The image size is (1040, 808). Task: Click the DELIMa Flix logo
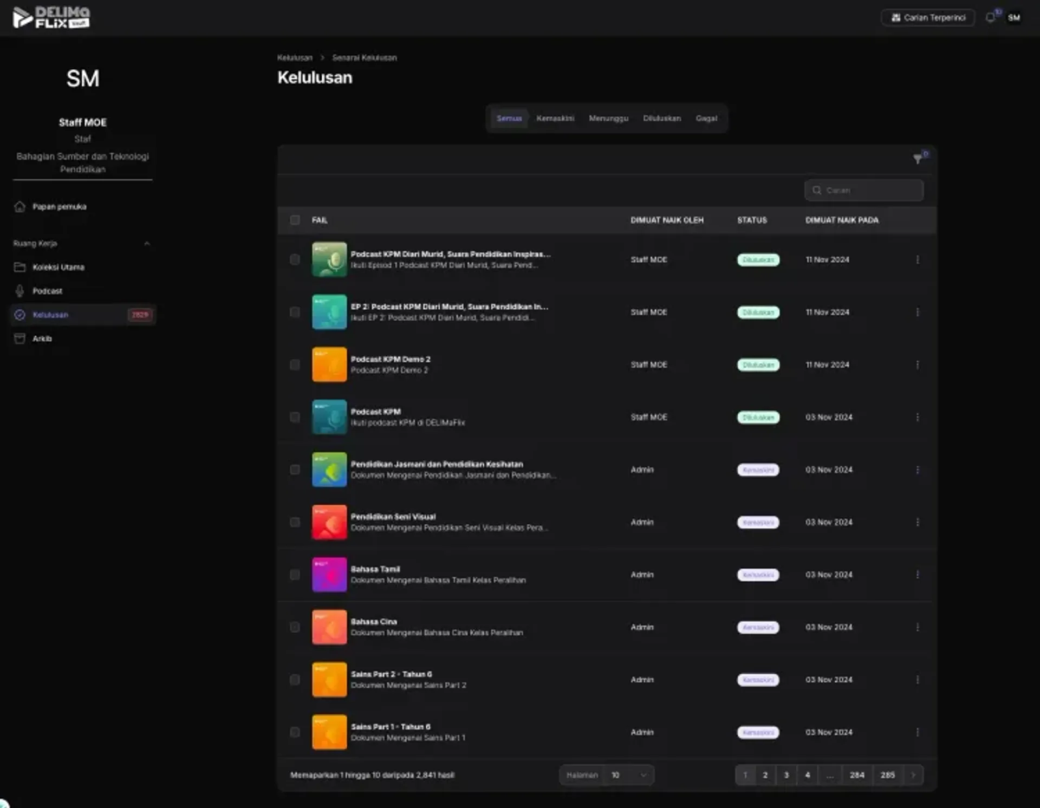click(51, 17)
